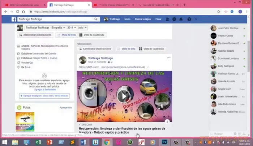Play the aguas grises video
253x146 pixels.
coord(124,96)
